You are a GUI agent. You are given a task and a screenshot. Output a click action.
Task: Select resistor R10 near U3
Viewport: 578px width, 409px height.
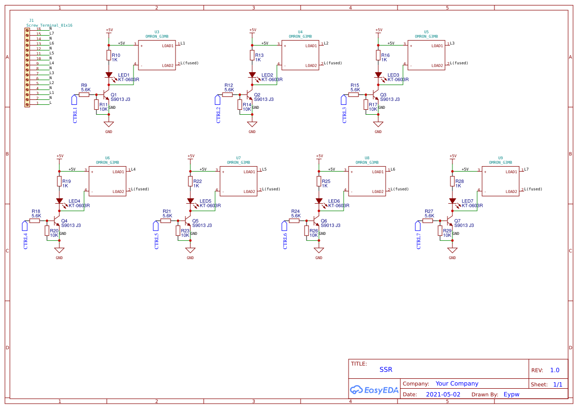[109, 54]
